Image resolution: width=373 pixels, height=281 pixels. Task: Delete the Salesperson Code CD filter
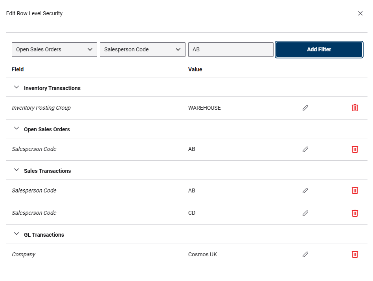pos(355,213)
